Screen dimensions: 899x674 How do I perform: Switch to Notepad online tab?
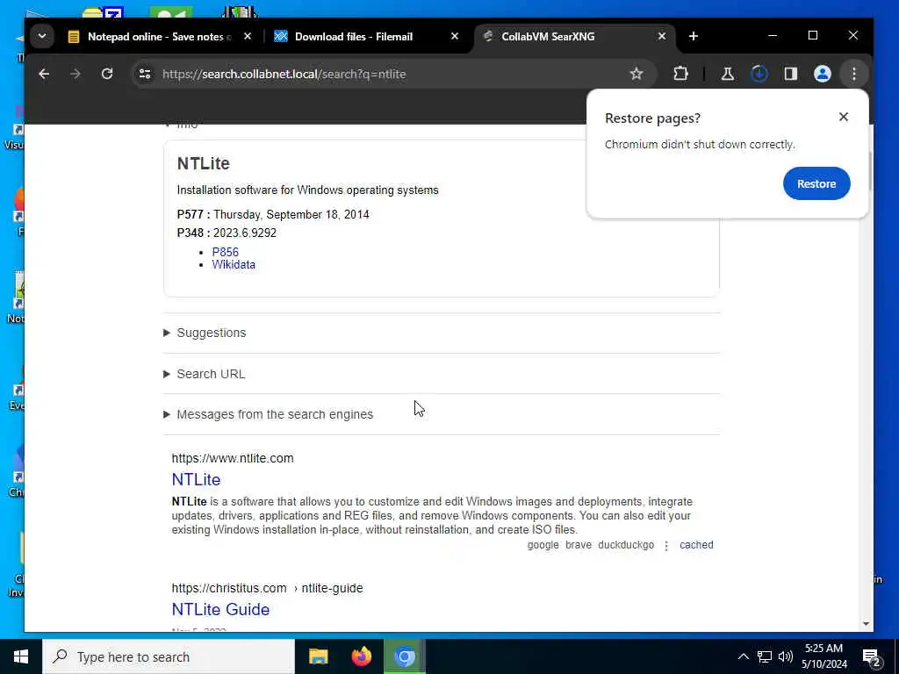160,37
